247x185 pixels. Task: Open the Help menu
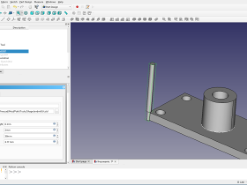61,2
